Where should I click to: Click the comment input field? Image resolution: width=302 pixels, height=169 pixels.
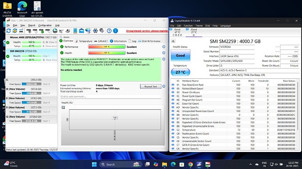click(x=111, y=97)
